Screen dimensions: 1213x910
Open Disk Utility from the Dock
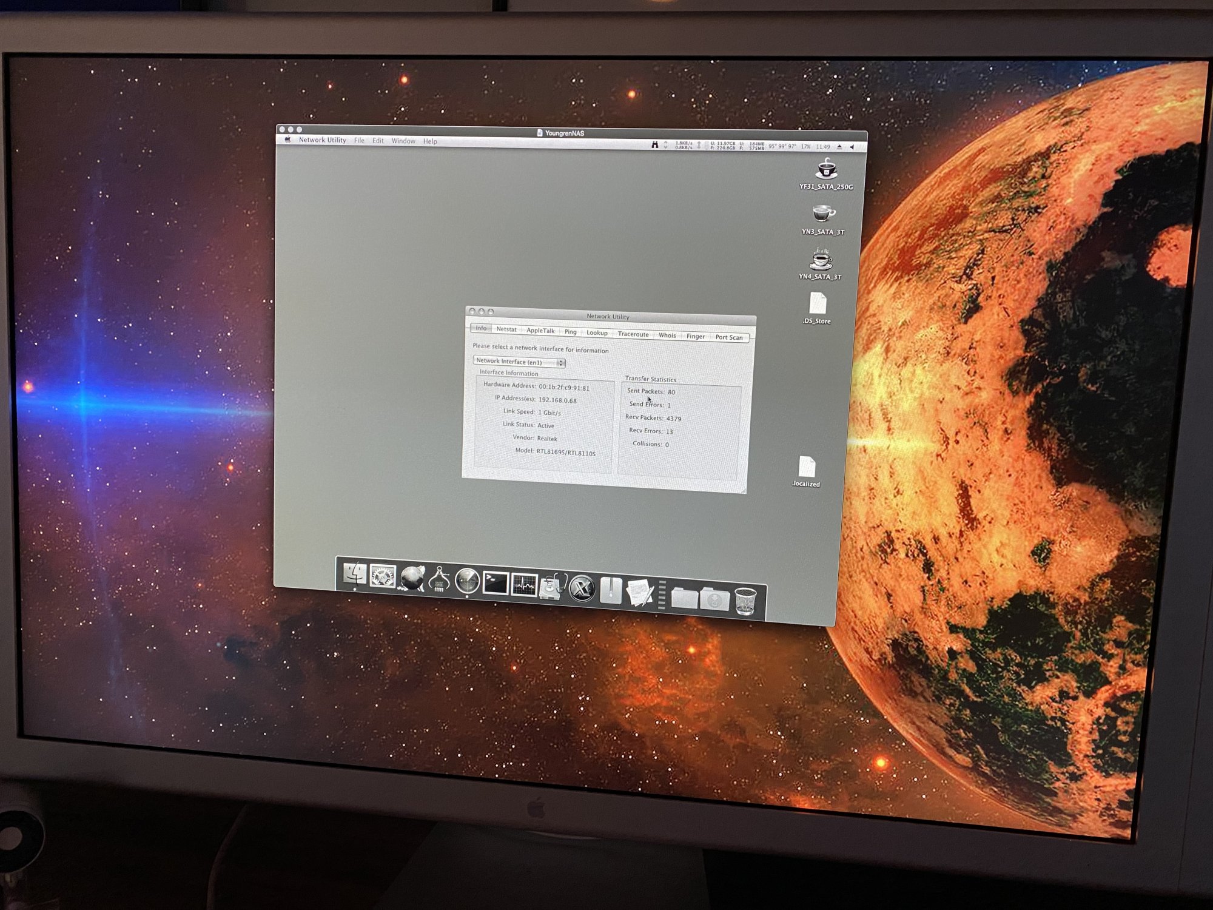(x=553, y=587)
